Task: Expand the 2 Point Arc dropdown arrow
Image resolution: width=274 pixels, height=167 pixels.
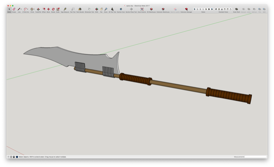Action: click(x=28, y=9)
